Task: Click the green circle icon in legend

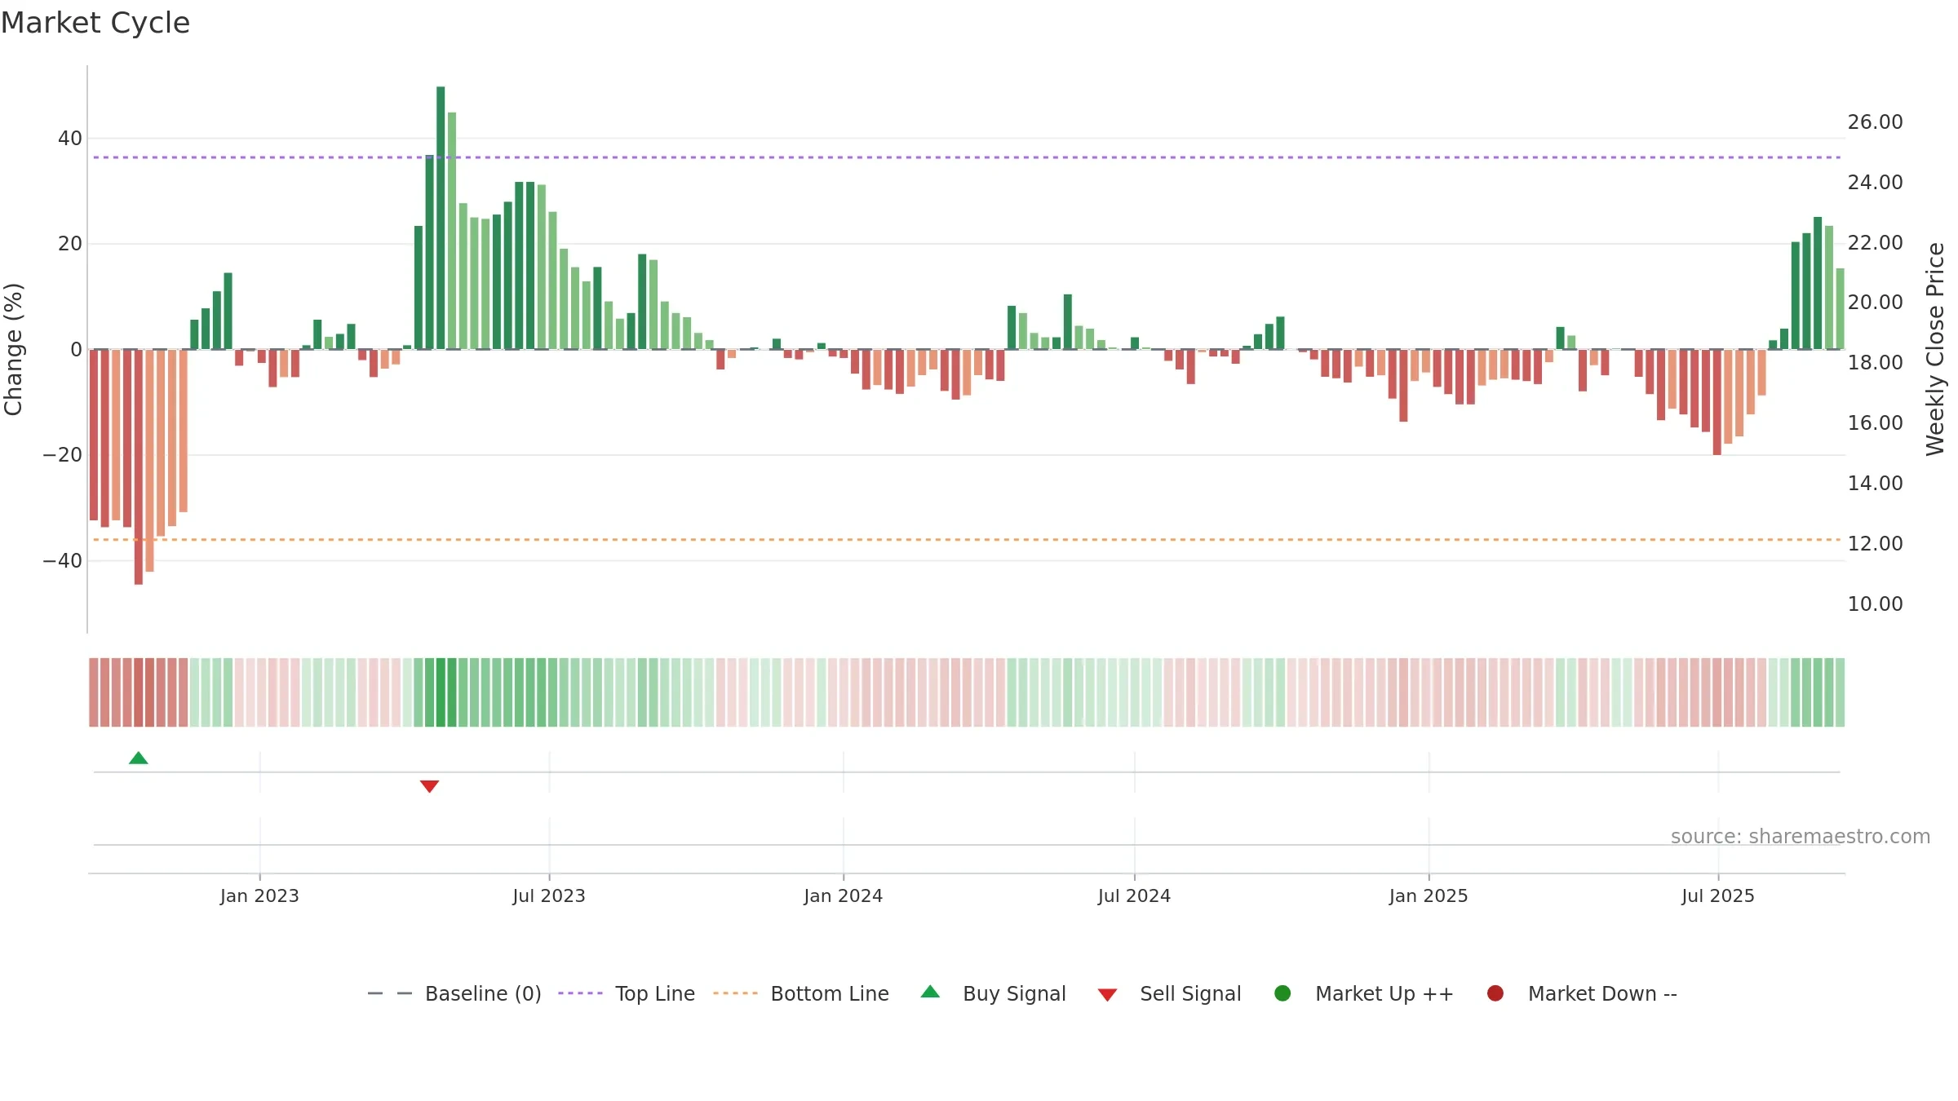Action: click(x=1282, y=993)
